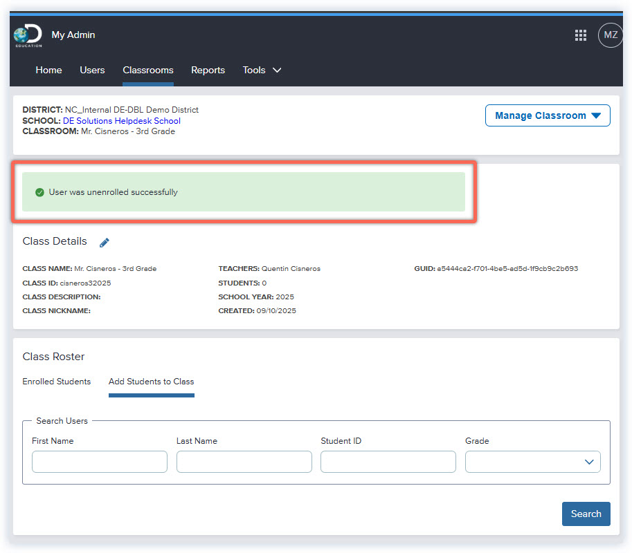Focus the Student ID input box
The height and width of the screenshot is (553, 632).
[388, 462]
